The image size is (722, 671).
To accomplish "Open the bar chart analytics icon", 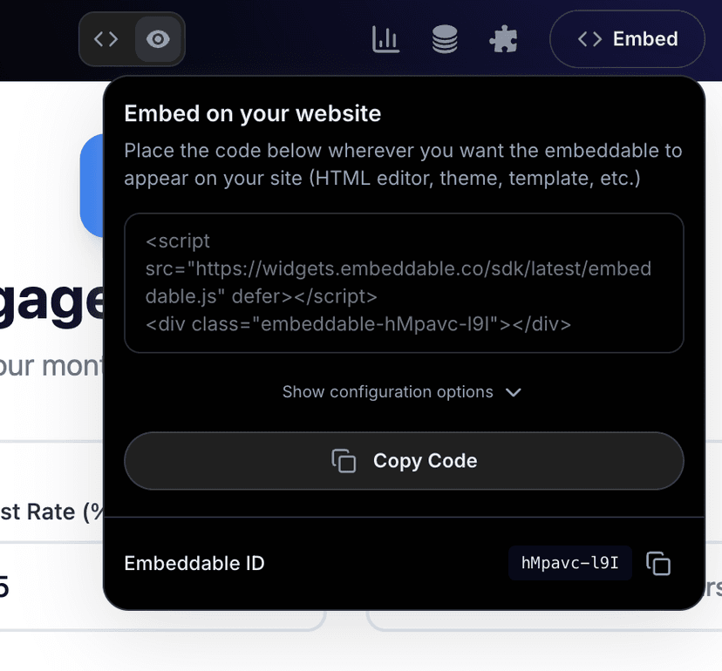I will pos(385,39).
